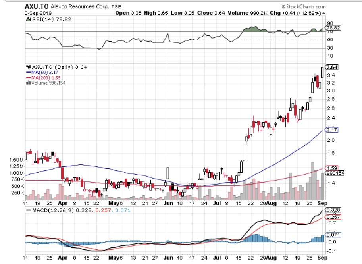Click the red MA(200) legend line
This screenshot has height=264, width=362.
coord(29,77)
